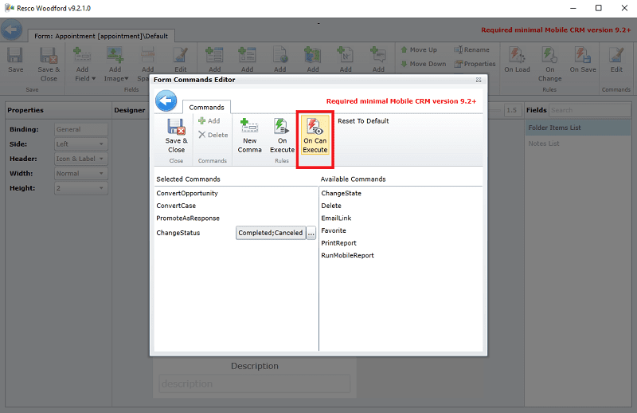Click Properties in the main toolbar
Image resolution: width=637 pixels, height=413 pixels.
[x=475, y=64]
